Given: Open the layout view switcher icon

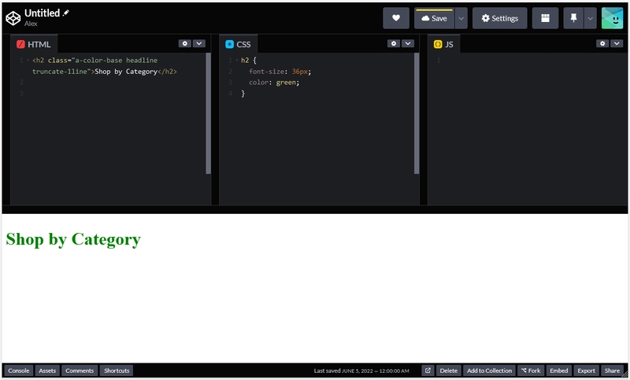Looking at the screenshot, I should [545, 18].
